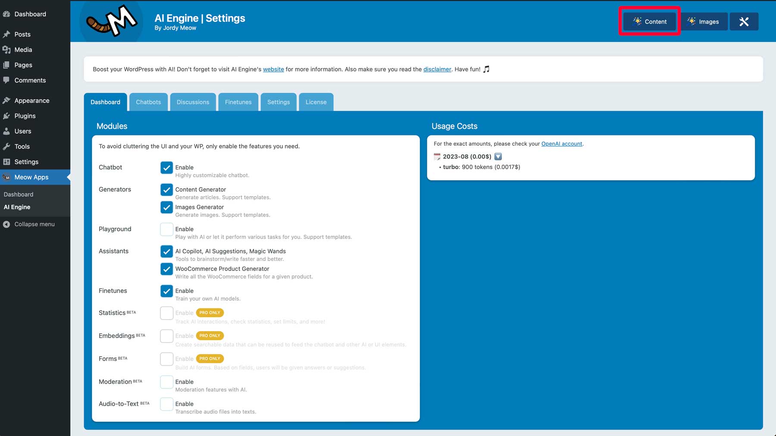Image resolution: width=776 pixels, height=436 pixels.
Task: Disable the Chatbot module checkbox
Action: coord(166,168)
